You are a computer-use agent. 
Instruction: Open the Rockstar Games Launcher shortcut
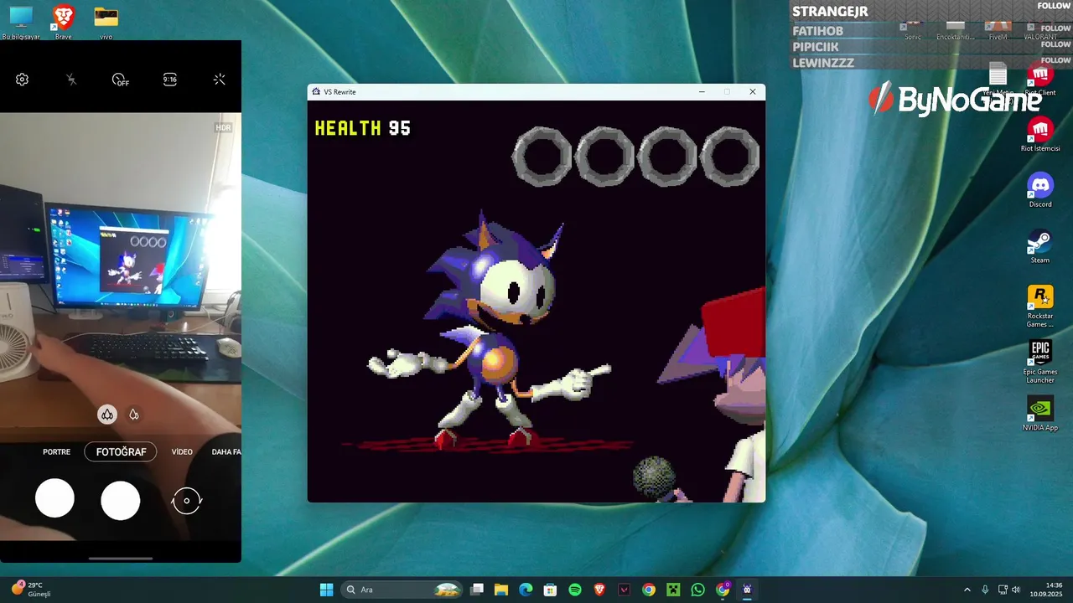[1040, 307]
